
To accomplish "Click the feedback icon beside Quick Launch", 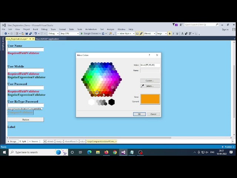I will (x=181, y=25).
